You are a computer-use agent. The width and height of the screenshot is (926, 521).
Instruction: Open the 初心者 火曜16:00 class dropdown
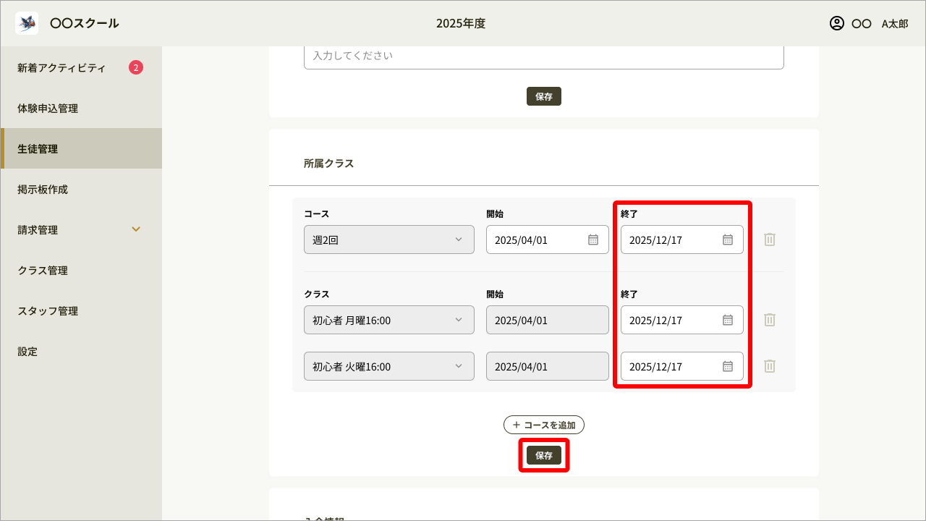pyautogui.click(x=388, y=366)
